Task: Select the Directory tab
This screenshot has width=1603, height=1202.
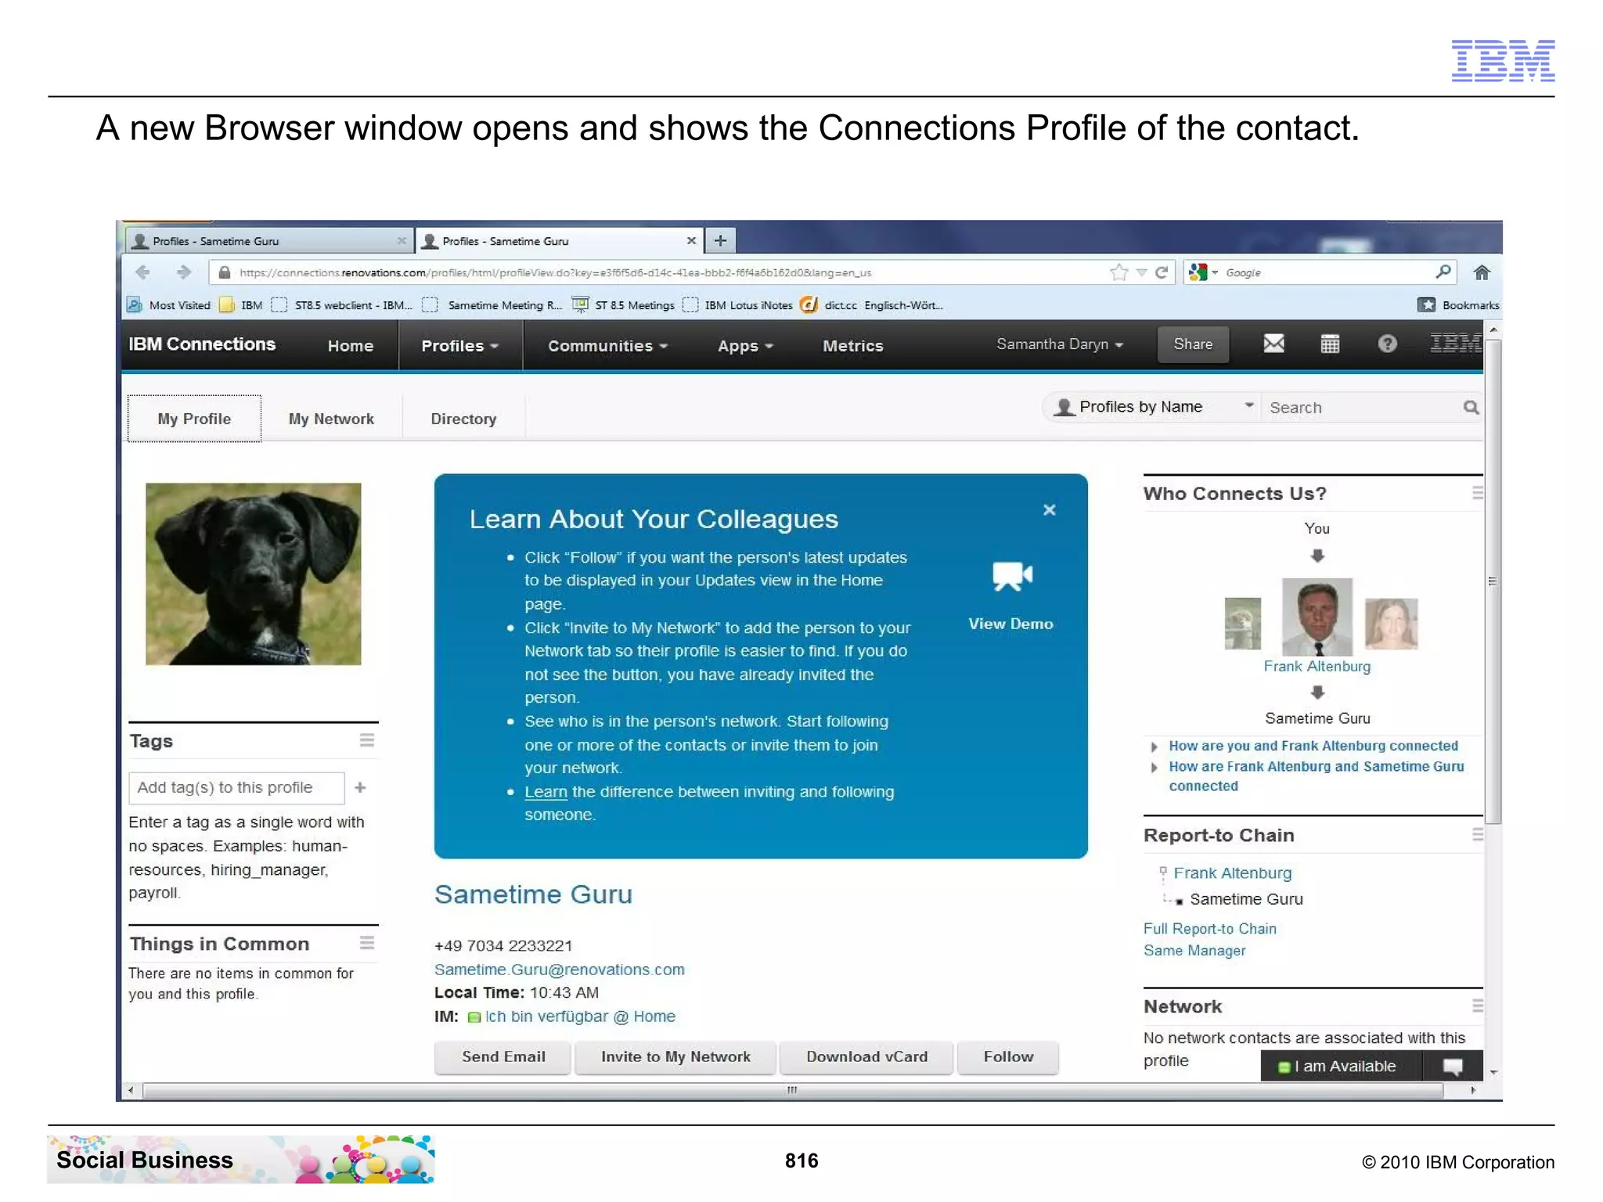Action: [463, 419]
